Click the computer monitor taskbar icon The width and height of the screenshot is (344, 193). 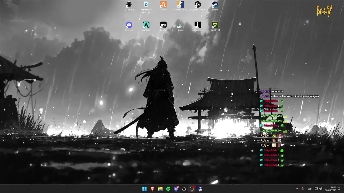(200, 189)
